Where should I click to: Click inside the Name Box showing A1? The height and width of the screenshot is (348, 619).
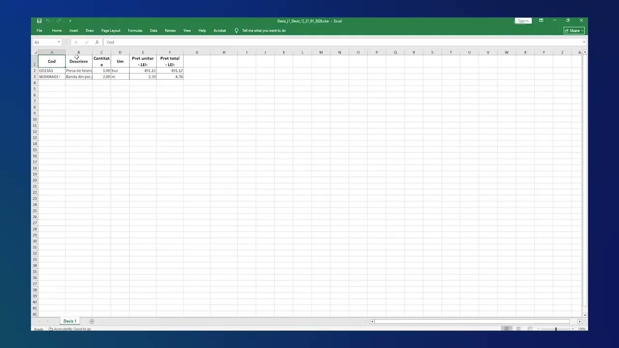(x=44, y=42)
